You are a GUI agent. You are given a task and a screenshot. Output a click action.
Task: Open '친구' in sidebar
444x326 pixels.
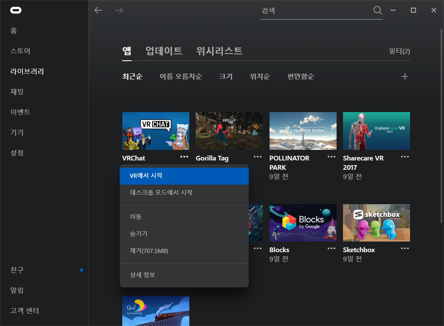pos(17,270)
